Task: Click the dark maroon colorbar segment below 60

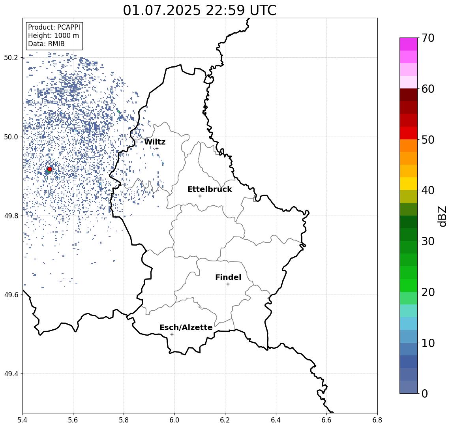Action: coord(409,95)
